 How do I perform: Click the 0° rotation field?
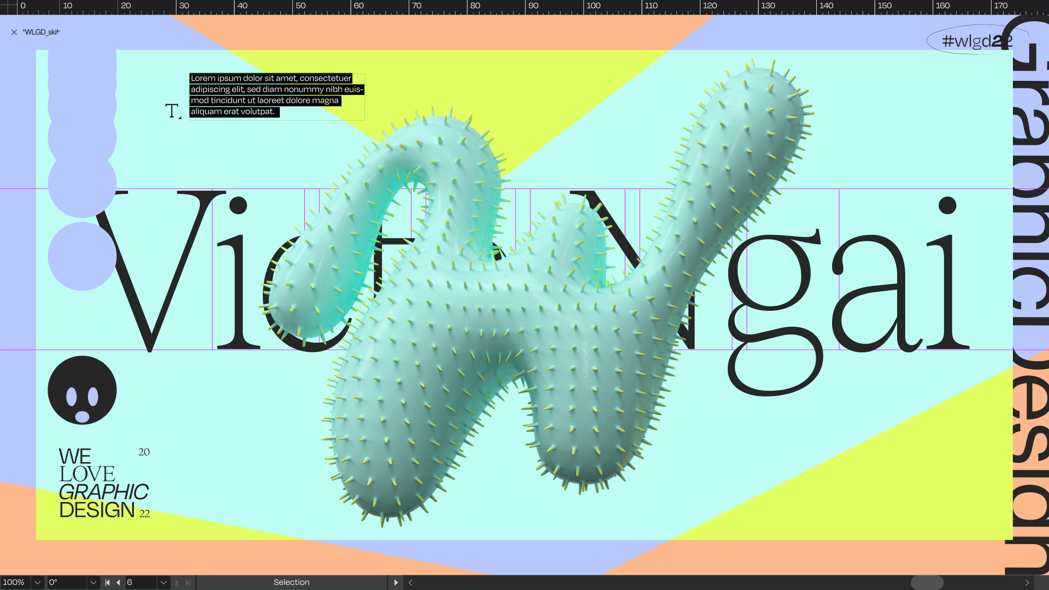click(66, 582)
